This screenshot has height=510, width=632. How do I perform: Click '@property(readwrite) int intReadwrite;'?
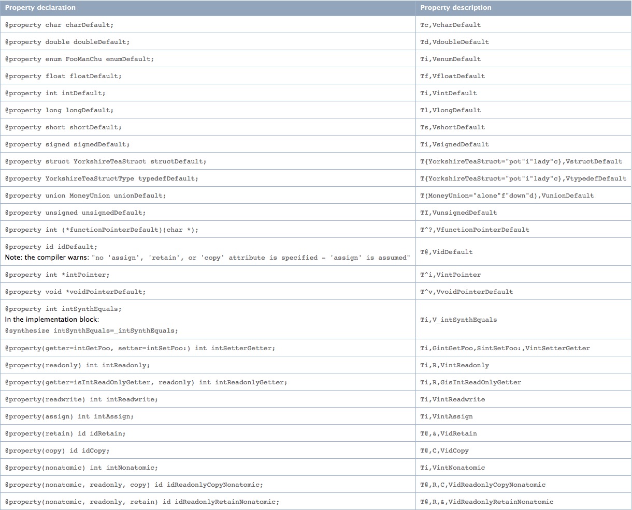[x=81, y=399]
